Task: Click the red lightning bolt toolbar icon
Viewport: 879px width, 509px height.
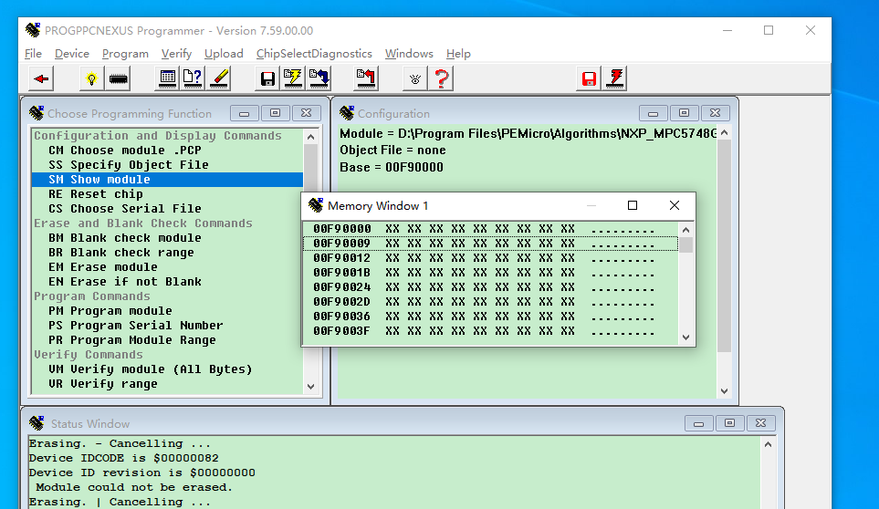Action: coord(615,78)
